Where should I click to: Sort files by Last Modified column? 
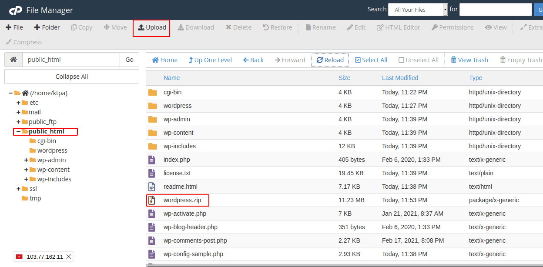click(x=400, y=78)
